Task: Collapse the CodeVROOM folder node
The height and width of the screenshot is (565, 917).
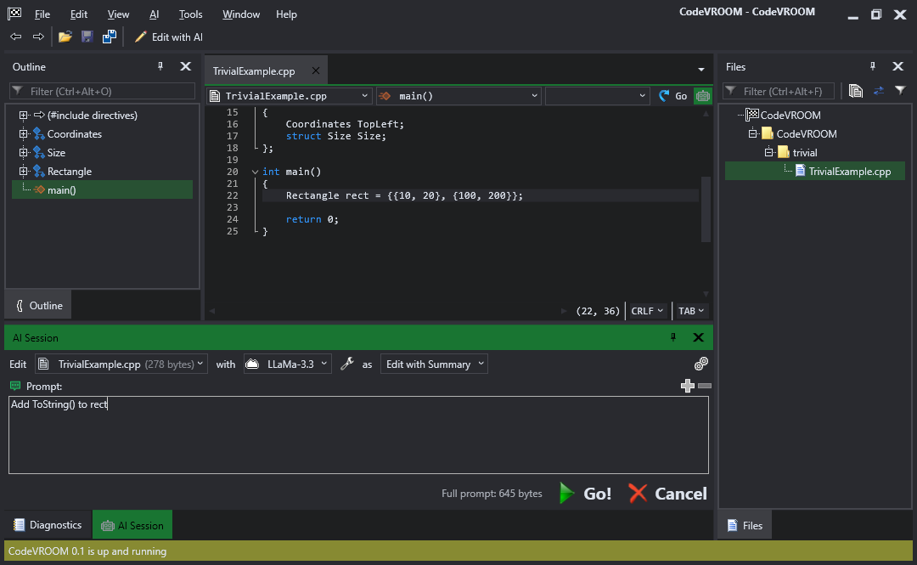Action: point(753,134)
